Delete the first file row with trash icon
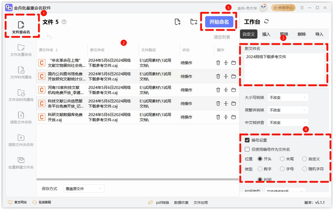The height and width of the screenshot is (210, 334). [x=218, y=63]
